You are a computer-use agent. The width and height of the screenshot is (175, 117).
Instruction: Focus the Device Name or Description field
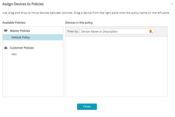[114, 32]
